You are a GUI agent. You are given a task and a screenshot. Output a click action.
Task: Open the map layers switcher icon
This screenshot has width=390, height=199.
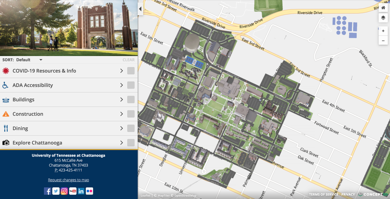click(383, 18)
